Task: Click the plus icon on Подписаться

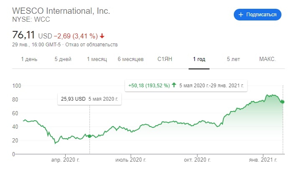Action: 240,15
